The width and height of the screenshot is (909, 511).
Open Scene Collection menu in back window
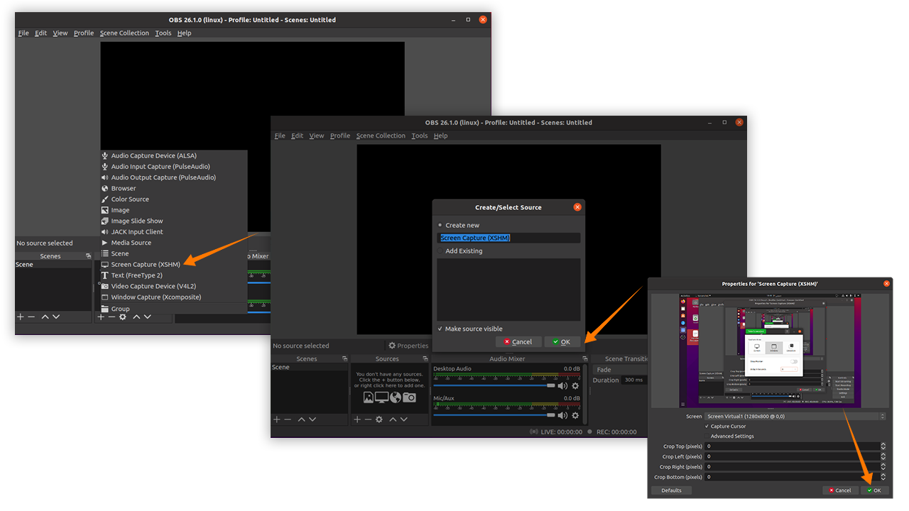click(124, 33)
